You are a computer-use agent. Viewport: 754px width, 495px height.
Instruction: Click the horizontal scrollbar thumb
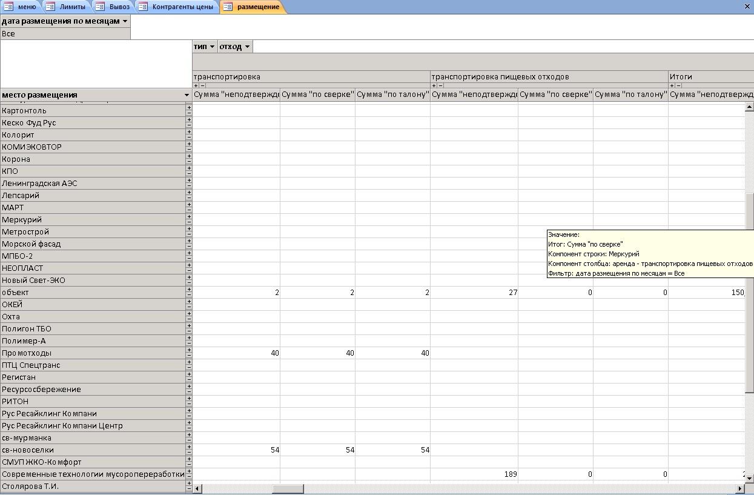click(x=288, y=488)
